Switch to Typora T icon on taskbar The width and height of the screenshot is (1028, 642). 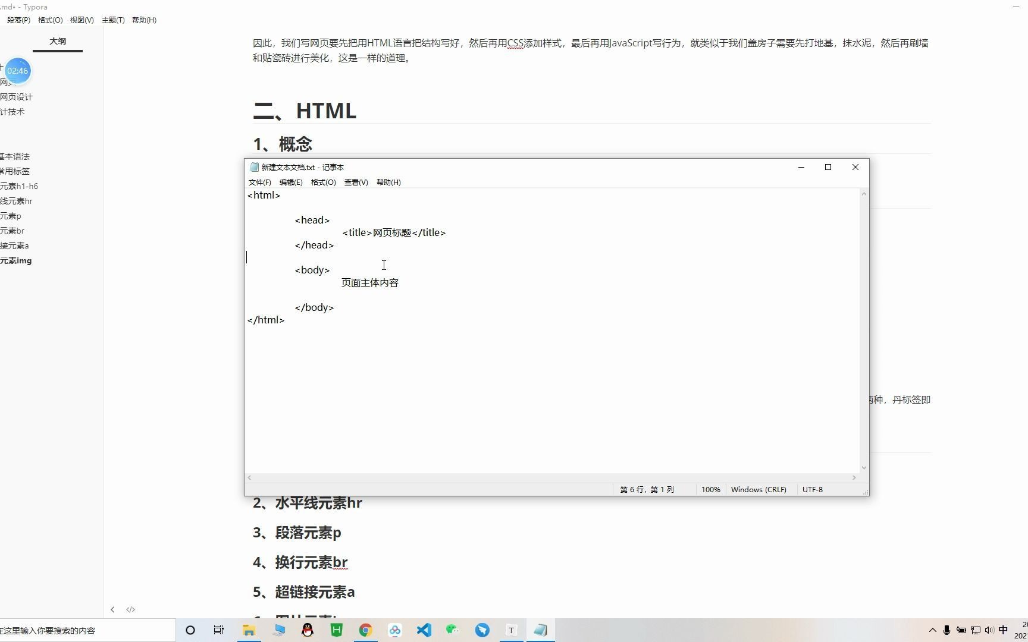click(x=511, y=630)
